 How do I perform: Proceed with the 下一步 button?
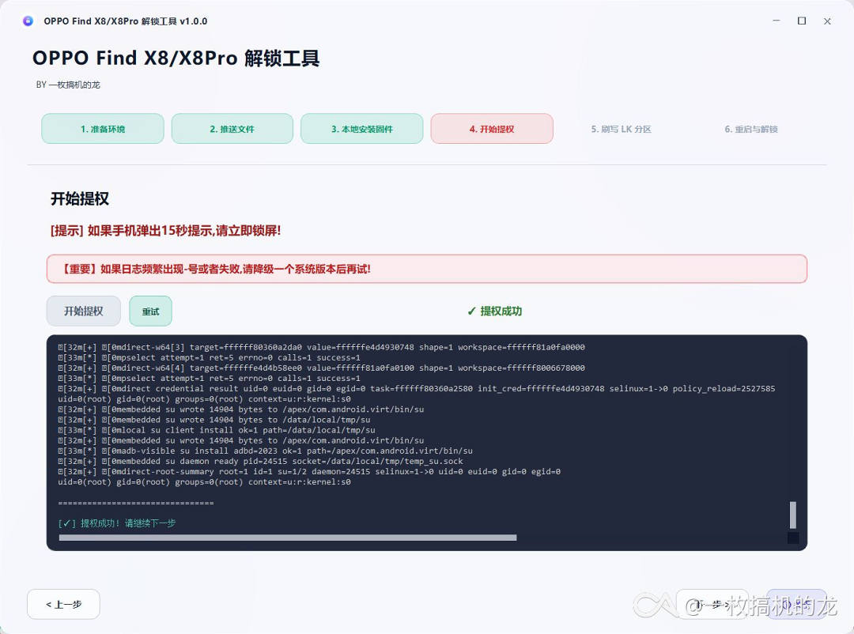(712, 604)
